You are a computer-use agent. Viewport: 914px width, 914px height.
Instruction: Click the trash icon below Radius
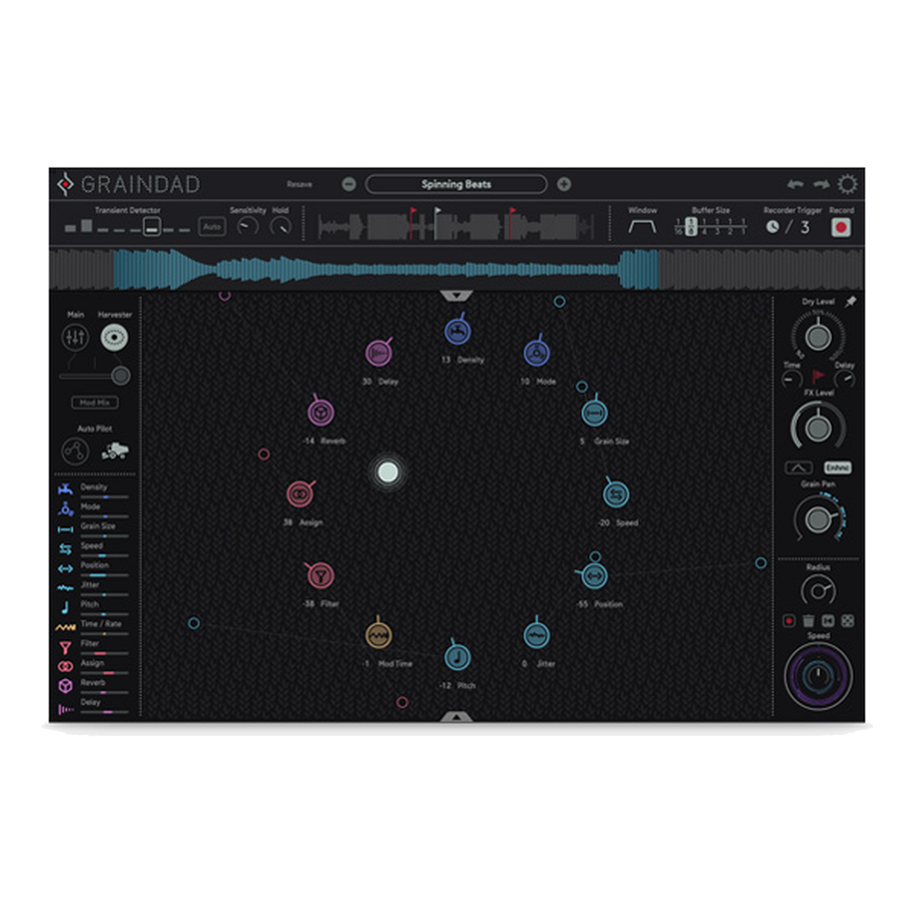808,621
